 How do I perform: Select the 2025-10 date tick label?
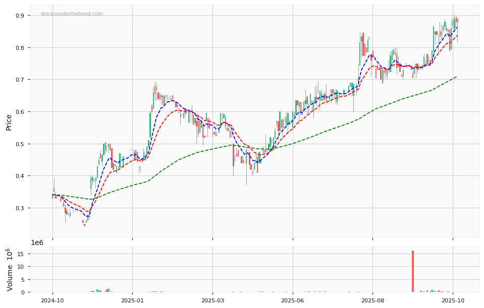pyautogui.click(x=453, y=300)
